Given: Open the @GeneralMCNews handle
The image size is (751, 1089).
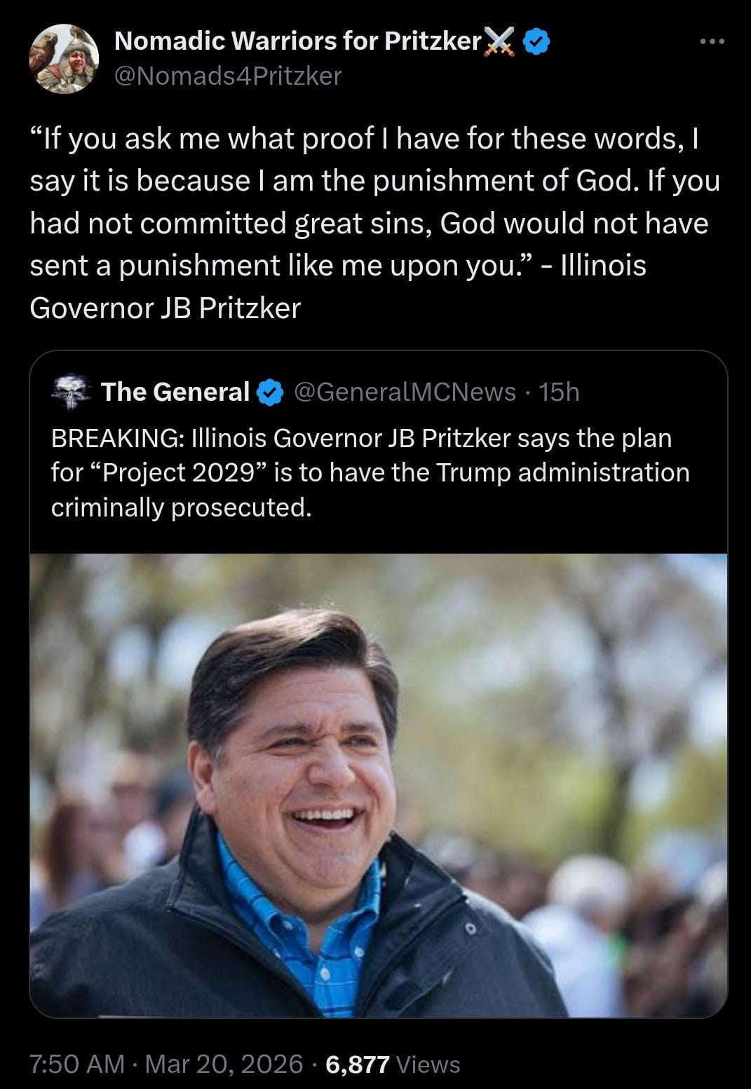Looking at the screenshot, I should (x=405, y=392).
